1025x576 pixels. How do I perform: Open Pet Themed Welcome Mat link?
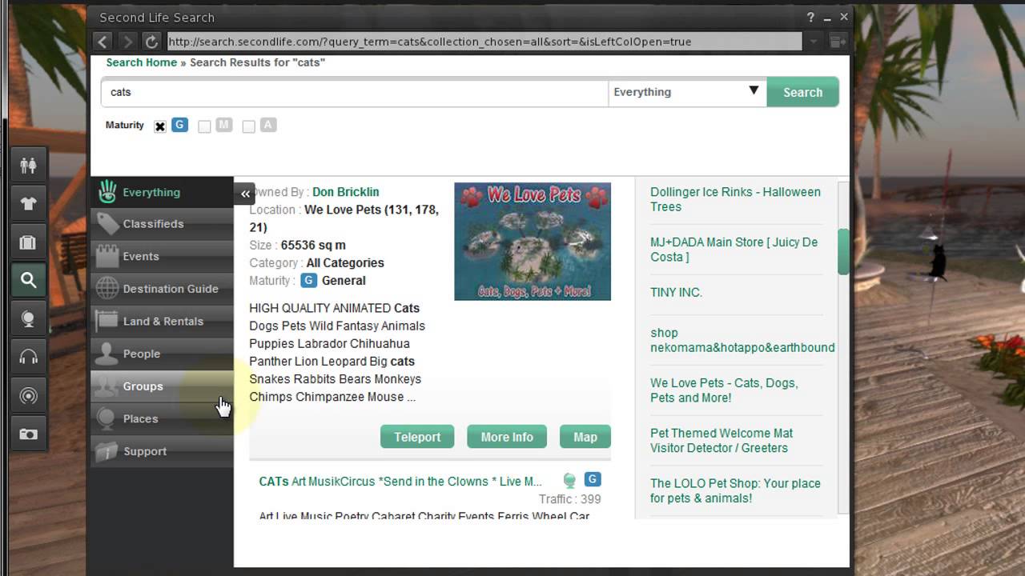tap(722, 441)
